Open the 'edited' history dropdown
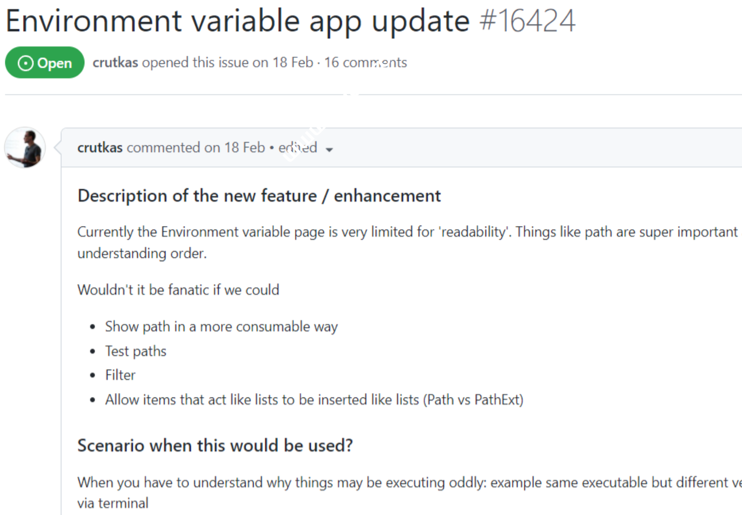The image size is (742, 515). [298, 147]
